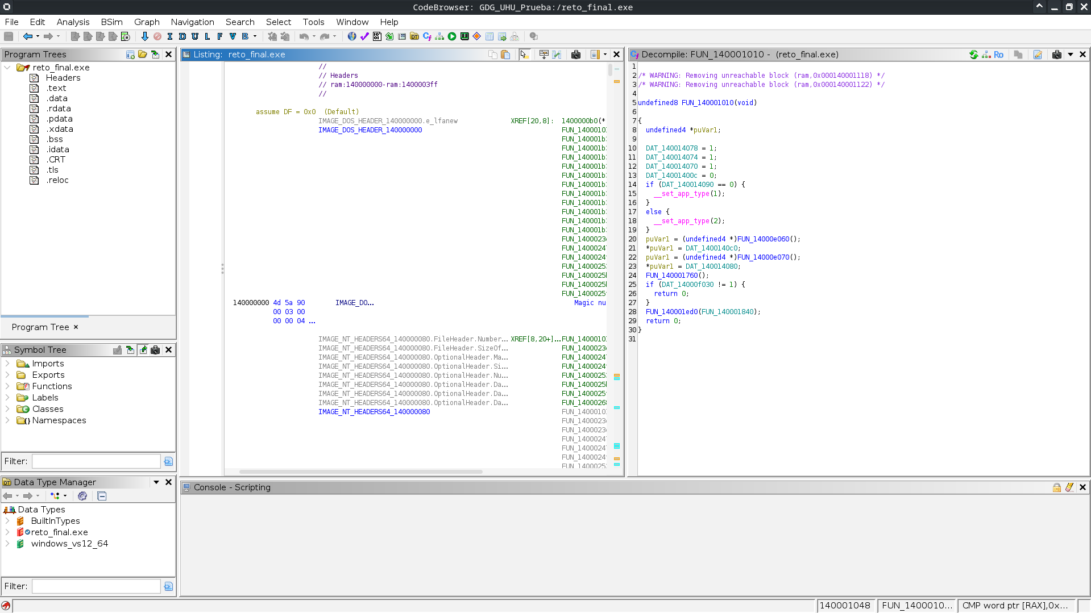Click the Symbol Tree Filter input field
The width and height of the screenshot is (1091, 613).
96,461
